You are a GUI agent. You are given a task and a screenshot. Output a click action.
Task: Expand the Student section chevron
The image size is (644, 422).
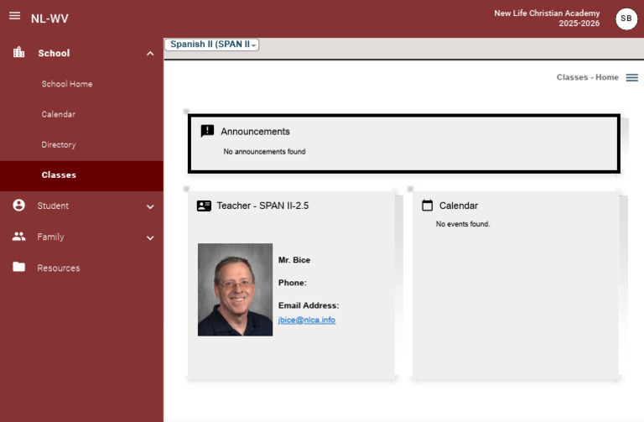pyautogui.click(x=150, y=206)
